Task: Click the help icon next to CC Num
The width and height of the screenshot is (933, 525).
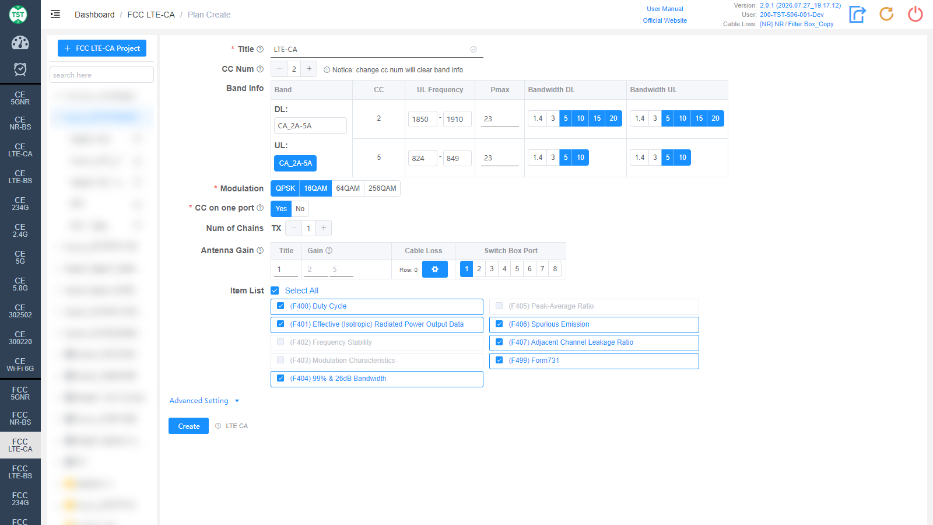Action: [x=260, y=69]
